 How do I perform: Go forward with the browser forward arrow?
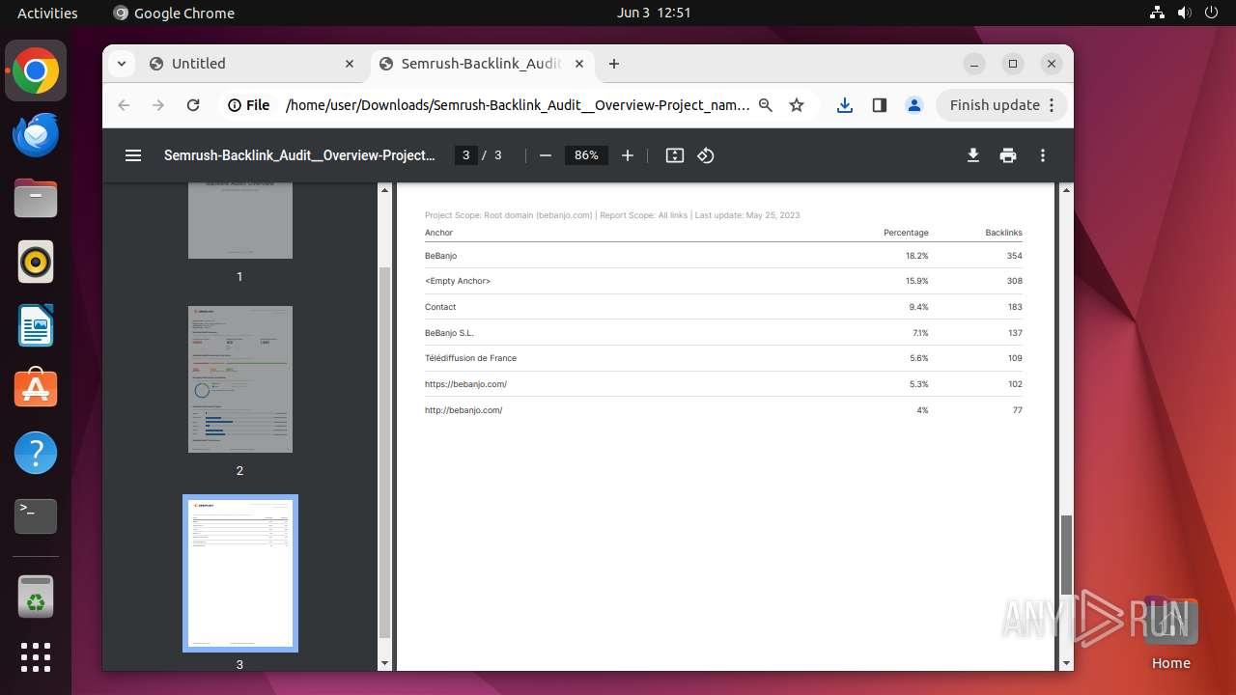158,105
